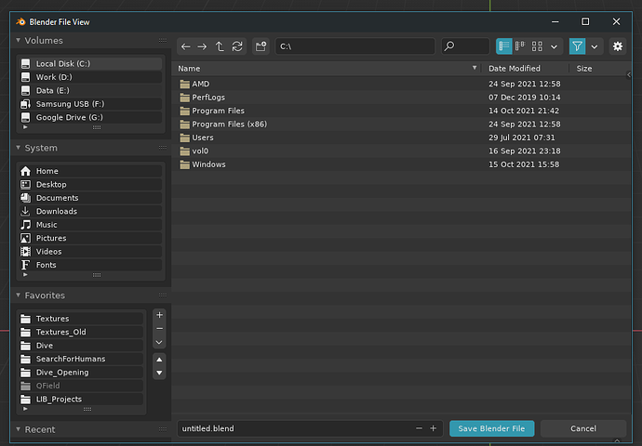
Task: Open LIB_Projects favorite
Action: (81, 400)
